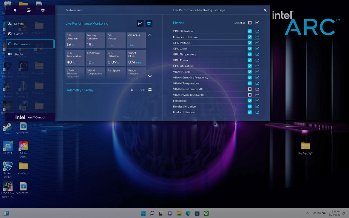Uncheck the GPU Voltage checkbox

click(x=250, y=43)
